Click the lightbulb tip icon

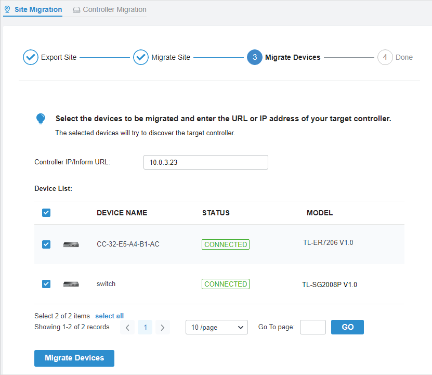(x=41, y=119)
